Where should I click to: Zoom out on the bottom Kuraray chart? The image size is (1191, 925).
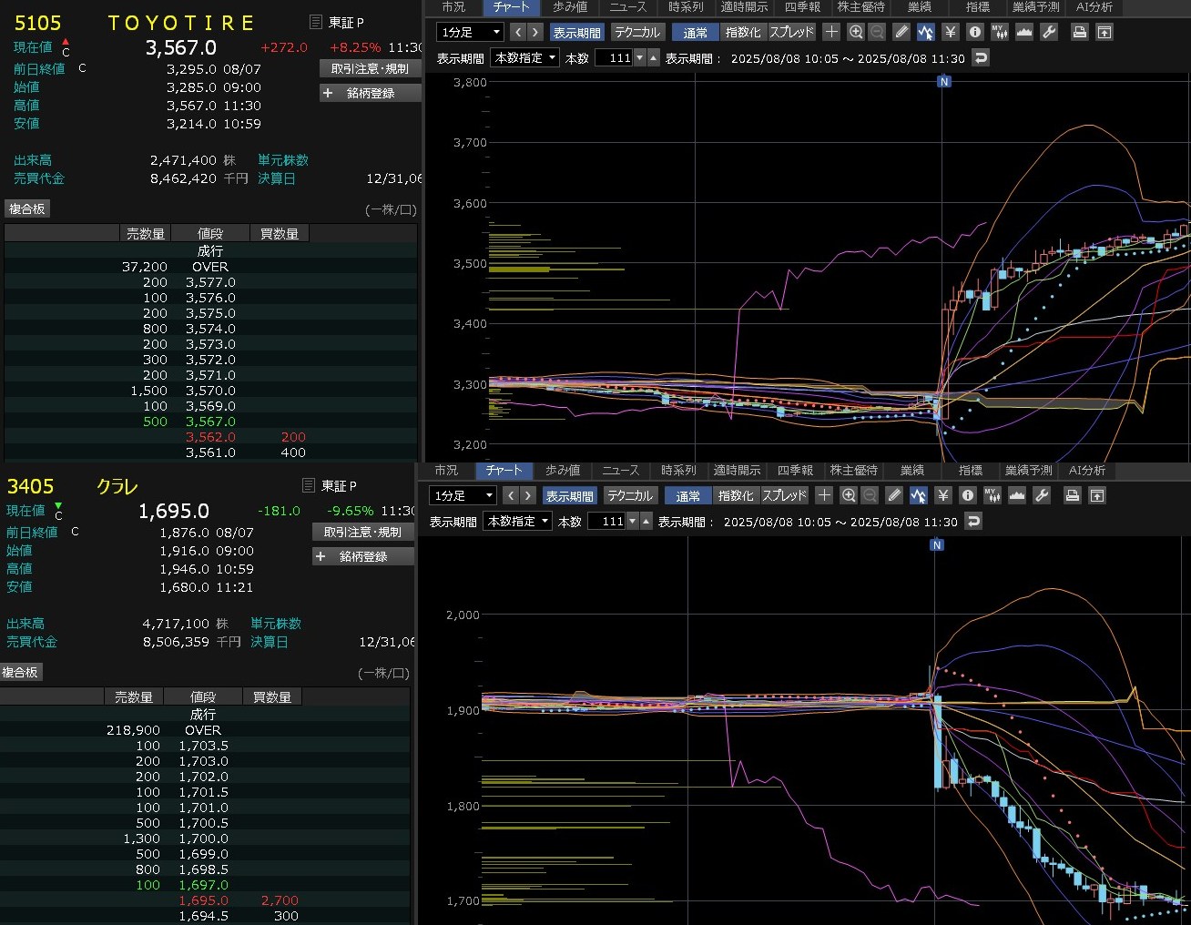869,495
